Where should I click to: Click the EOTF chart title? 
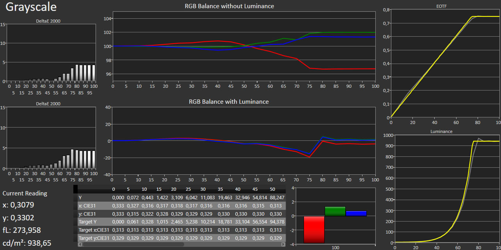coord(441,6)
